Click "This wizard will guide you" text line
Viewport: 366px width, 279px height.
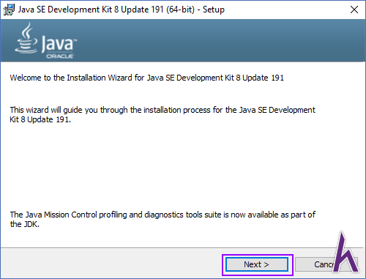pos(163,110)
